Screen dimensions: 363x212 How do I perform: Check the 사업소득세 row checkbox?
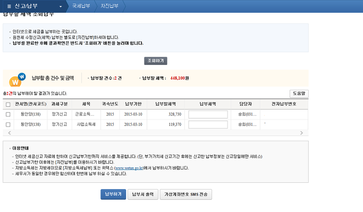8,124
